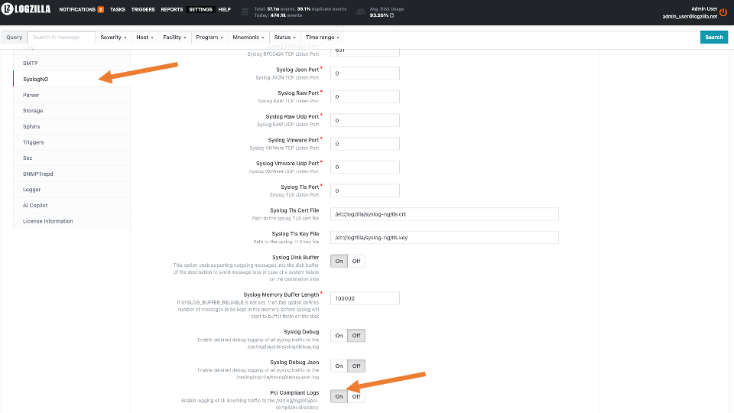Click the LogZilla logo
This screenshot has height=413, width=734.
[26, 9]
